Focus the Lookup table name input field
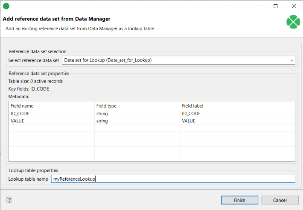This screenshot has height=210, width=303. [x=173, y=179]
